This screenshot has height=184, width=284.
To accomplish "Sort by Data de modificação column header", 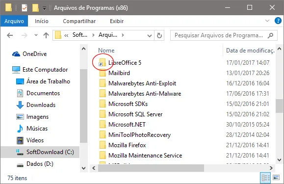I will pyautogui.click(x=250, y=51).
